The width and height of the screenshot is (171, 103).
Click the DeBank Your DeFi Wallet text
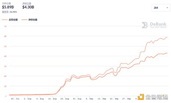point(158,25)
